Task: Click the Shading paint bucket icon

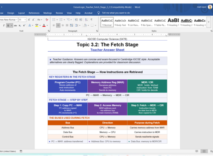Action: click(85, 25)
